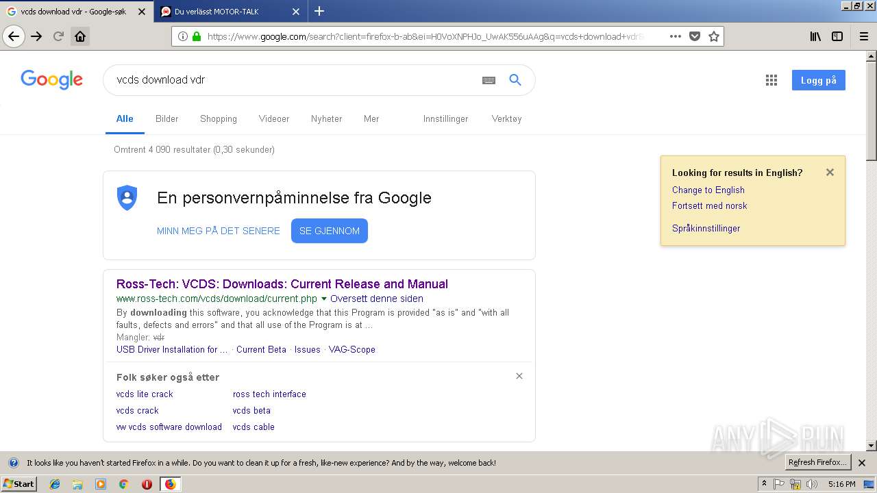Click the Refresh Firefox button
Image resolution: width=877 pixels, height=493 pixels.
[817, 463]
